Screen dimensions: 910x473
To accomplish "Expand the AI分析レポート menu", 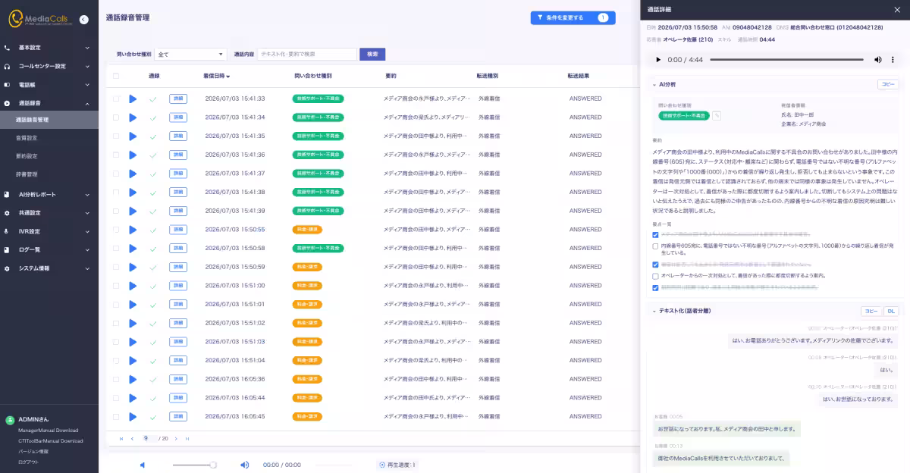I will click(x=49, y=195).
